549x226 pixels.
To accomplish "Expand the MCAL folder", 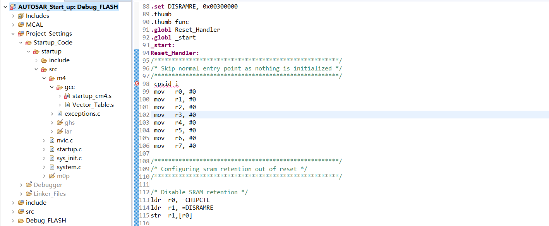I will [x=13, y=24].
